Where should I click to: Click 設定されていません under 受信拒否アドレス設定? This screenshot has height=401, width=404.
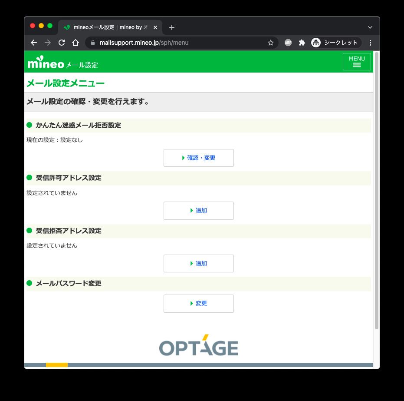[x=52, y=245]
